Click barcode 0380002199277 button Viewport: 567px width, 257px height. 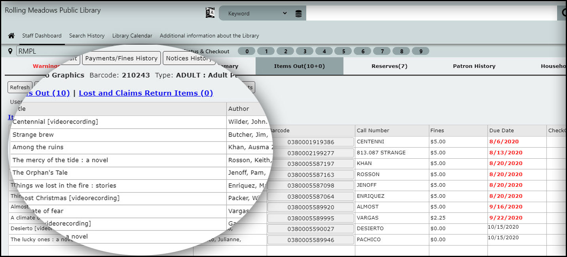point(311,153)
